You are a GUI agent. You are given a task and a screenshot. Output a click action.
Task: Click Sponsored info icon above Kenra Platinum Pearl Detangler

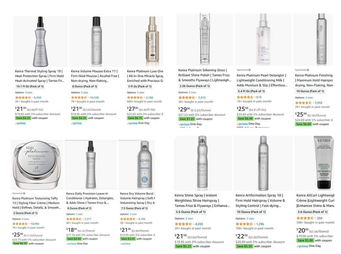(249, 70)
